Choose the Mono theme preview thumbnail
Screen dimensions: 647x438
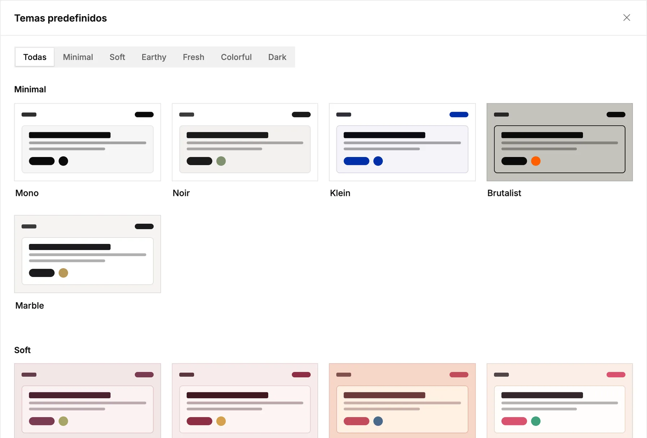88,142
